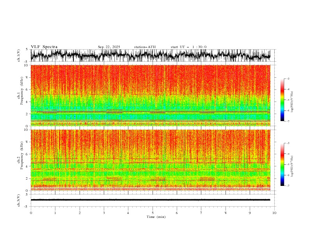Select the ch.3(V) flat waveform trace
Image resolution: width=309 pixels, height=239 pixels.
point(151,200)
